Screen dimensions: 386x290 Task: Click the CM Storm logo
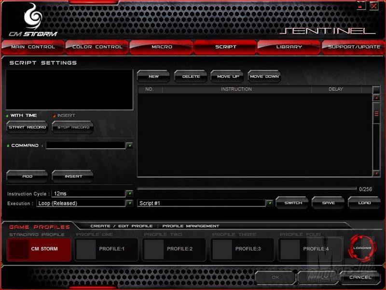click(33, 20)
